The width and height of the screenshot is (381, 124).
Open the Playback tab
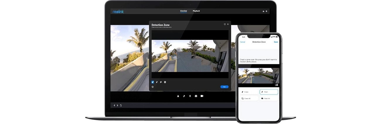[x=196, y=11]
